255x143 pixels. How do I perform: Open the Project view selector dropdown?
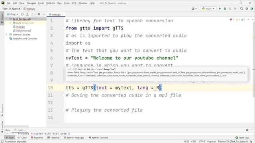coord(12,14)
